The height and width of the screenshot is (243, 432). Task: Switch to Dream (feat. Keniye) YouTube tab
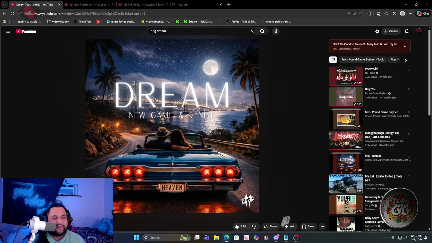35,4
